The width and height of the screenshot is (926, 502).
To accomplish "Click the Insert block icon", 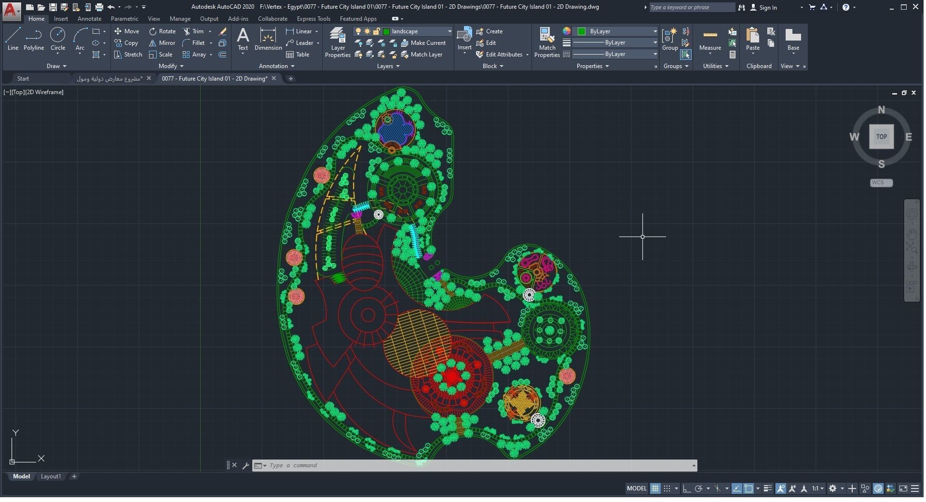I will click(464, 39).
